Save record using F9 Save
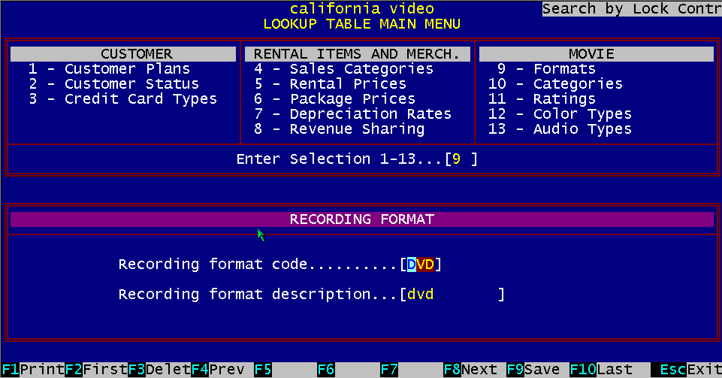Image resolution: width=722 pixels, height=378 pixels. 533,370
